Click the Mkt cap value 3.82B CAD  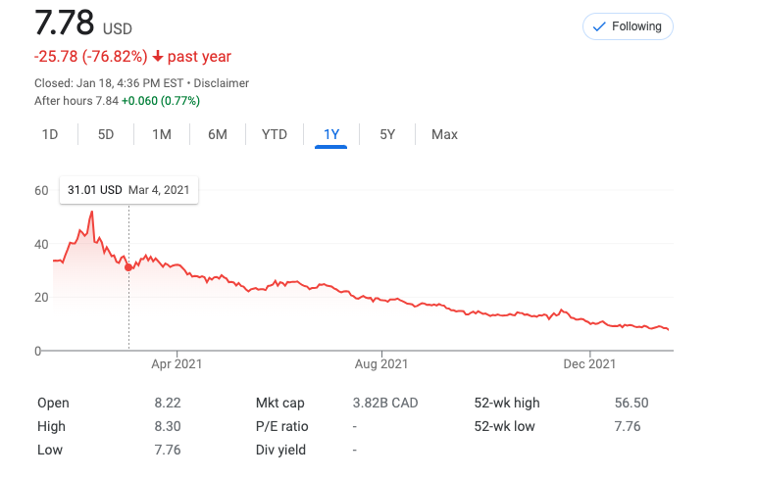pos(385,403)
